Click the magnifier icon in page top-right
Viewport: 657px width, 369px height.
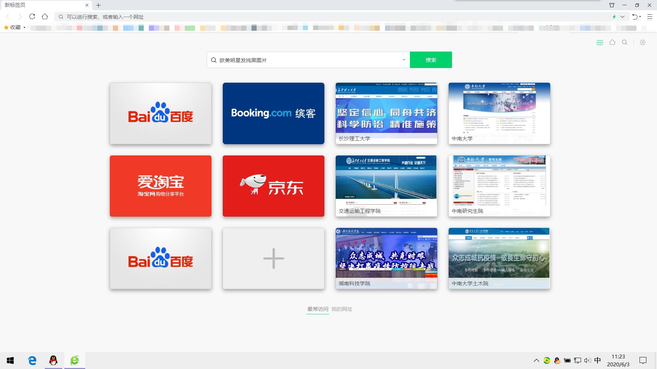pos(625,42)
